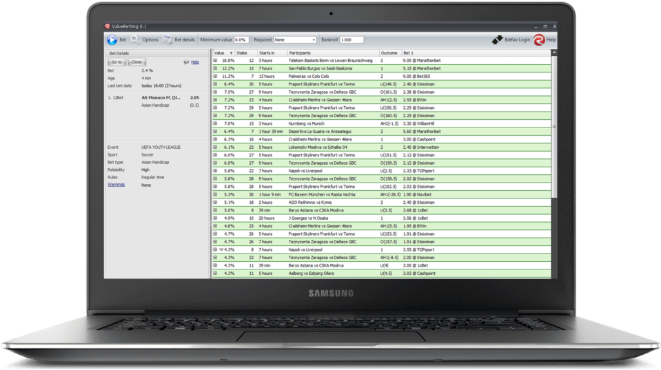Click in the Bankroll input field
Image resolution: width=661 pixels, height=370 pixels.
point(351,40)
